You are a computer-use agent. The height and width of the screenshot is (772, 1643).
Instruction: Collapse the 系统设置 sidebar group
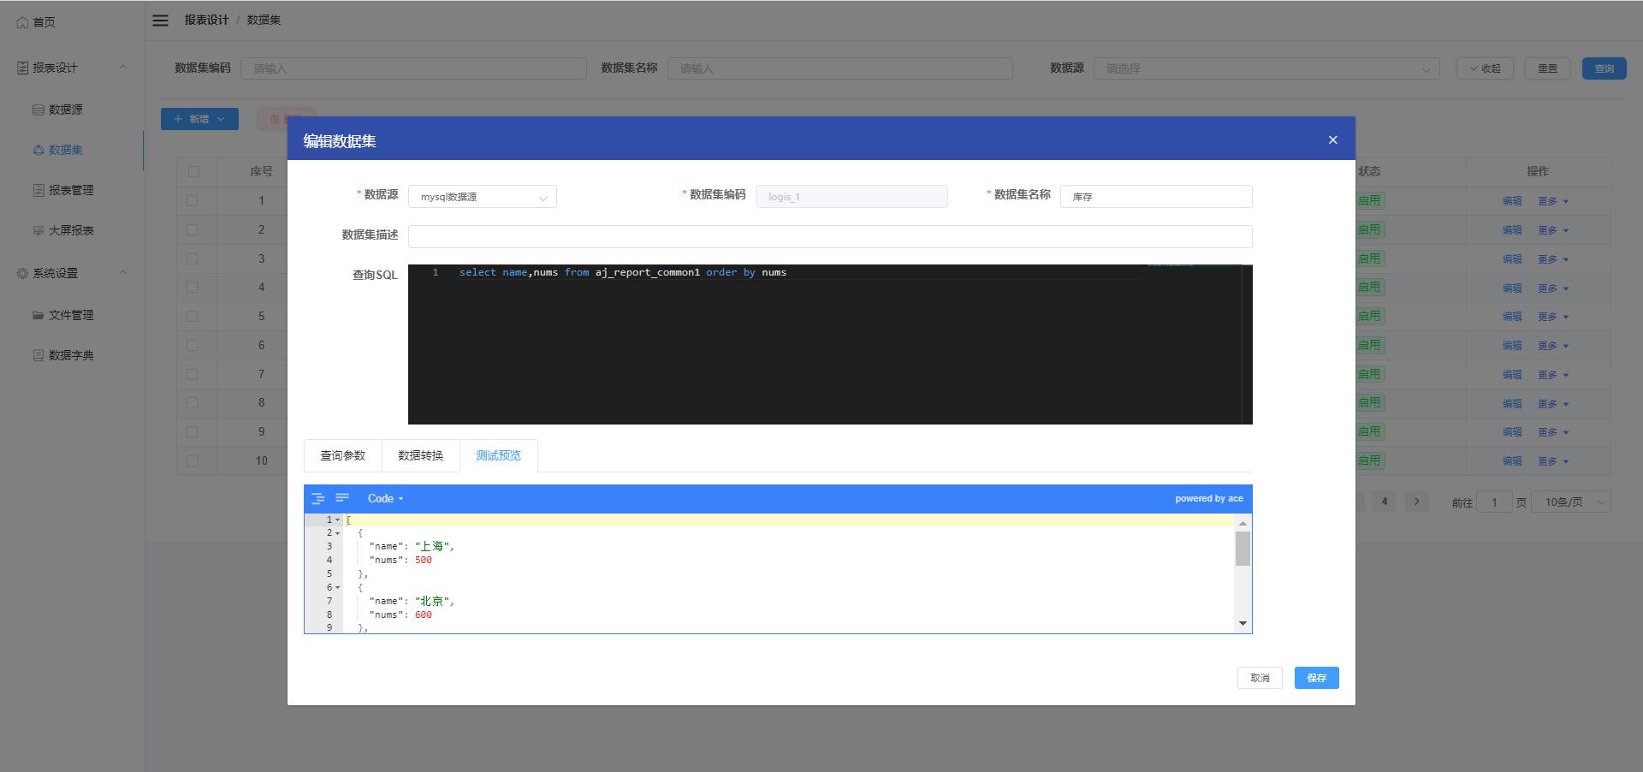(123, 272)
